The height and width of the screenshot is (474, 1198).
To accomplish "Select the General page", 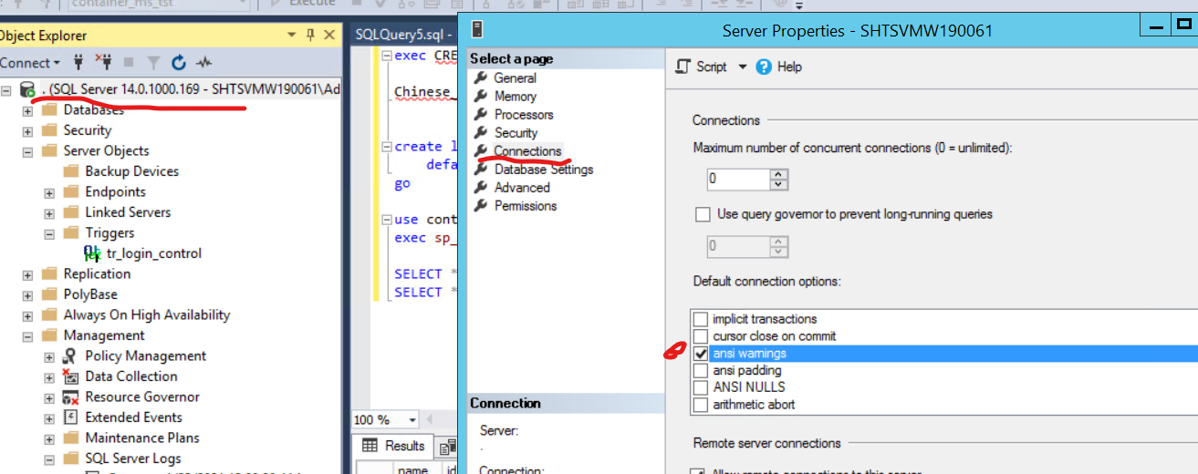I will 515,78.
